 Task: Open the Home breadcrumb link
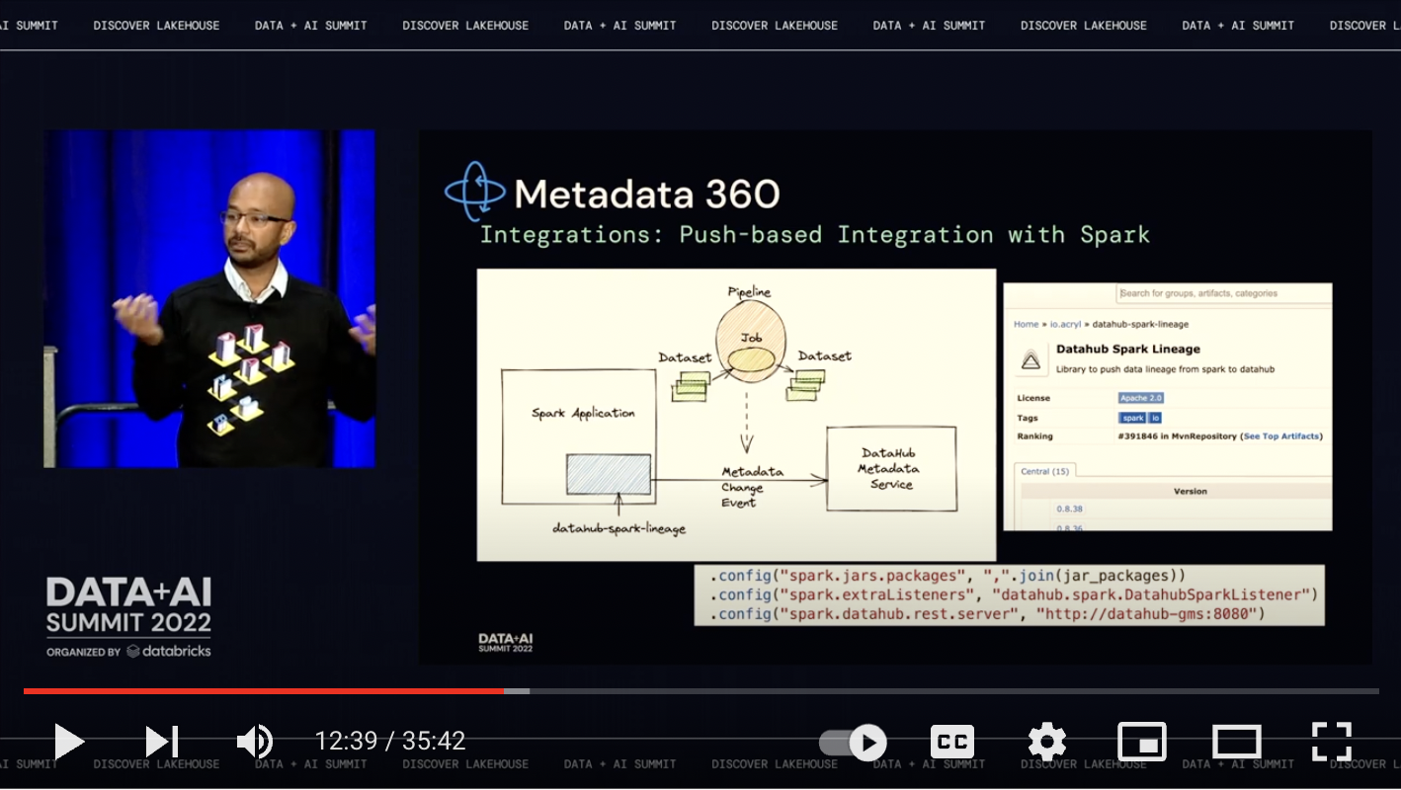tap(1026, 324)
